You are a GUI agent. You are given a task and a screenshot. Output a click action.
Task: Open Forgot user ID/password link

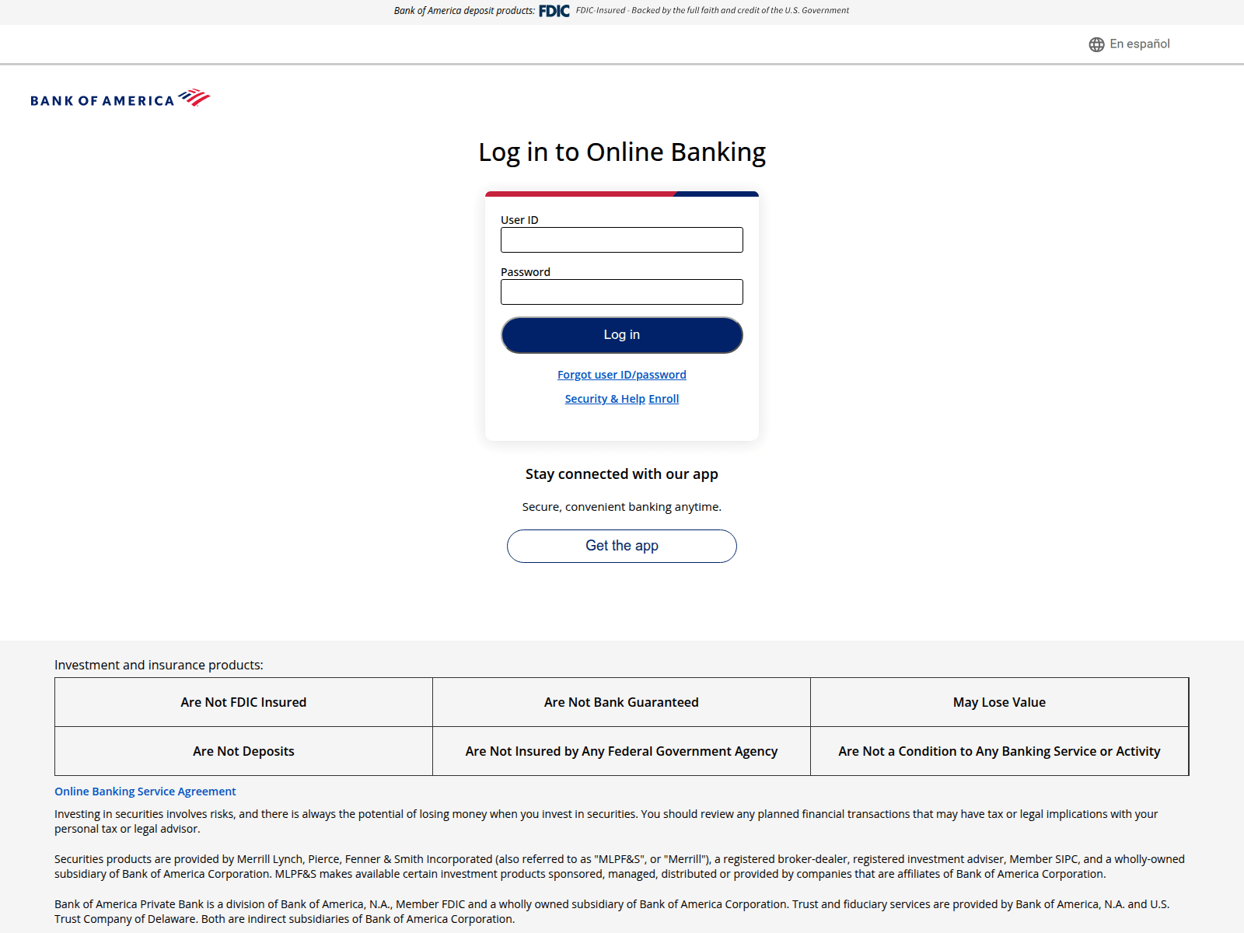click(622, 375)
